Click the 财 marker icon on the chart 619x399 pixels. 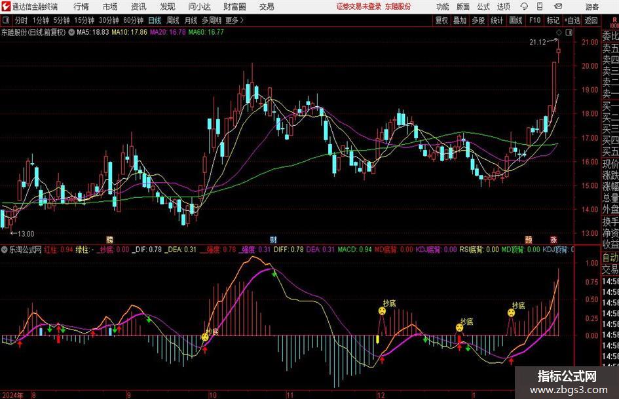pos(273,239)
